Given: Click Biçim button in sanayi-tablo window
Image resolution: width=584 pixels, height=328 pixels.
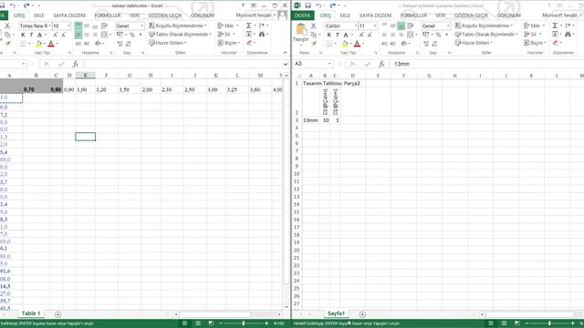Looking at the screenshot, I should tap(228, 43).
